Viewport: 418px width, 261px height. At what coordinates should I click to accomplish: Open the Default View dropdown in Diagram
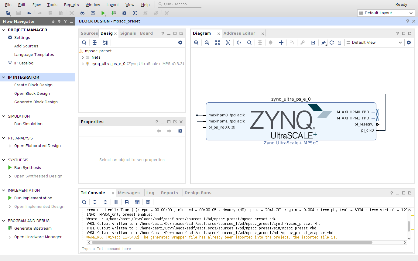[374, 43]
